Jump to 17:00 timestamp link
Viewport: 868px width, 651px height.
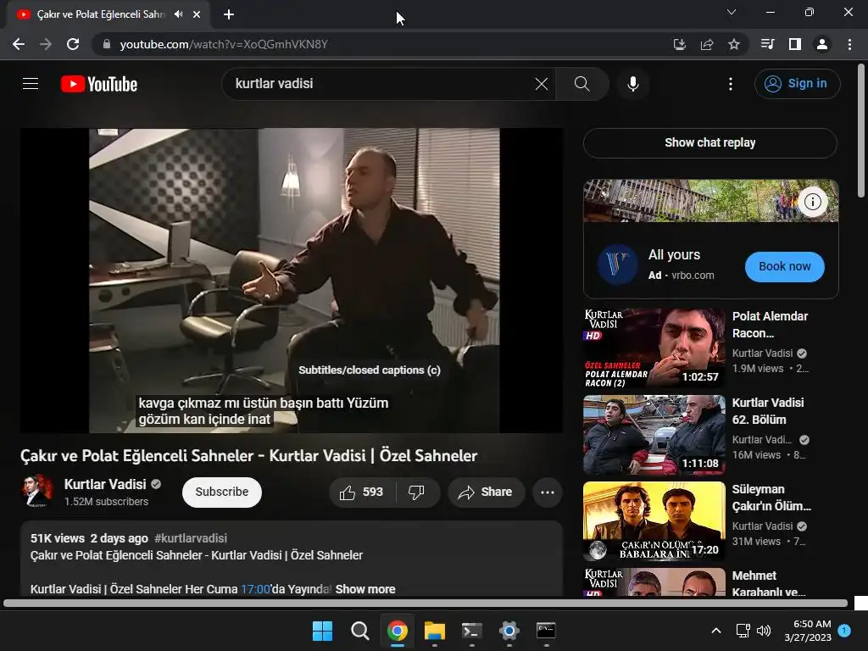click(255, 589)
